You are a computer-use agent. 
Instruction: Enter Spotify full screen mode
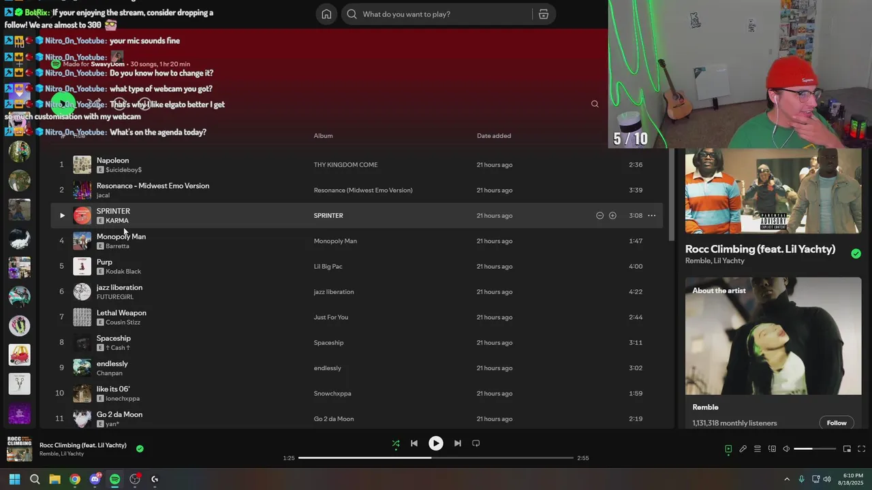861,449
